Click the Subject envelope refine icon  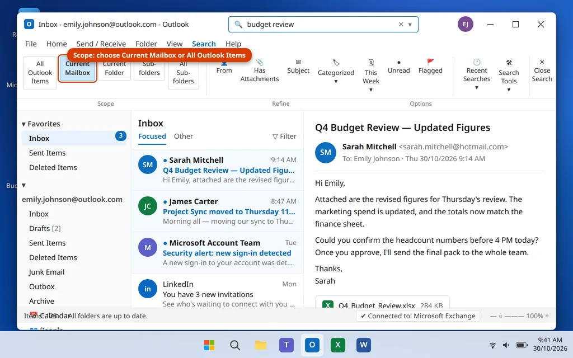298,62
